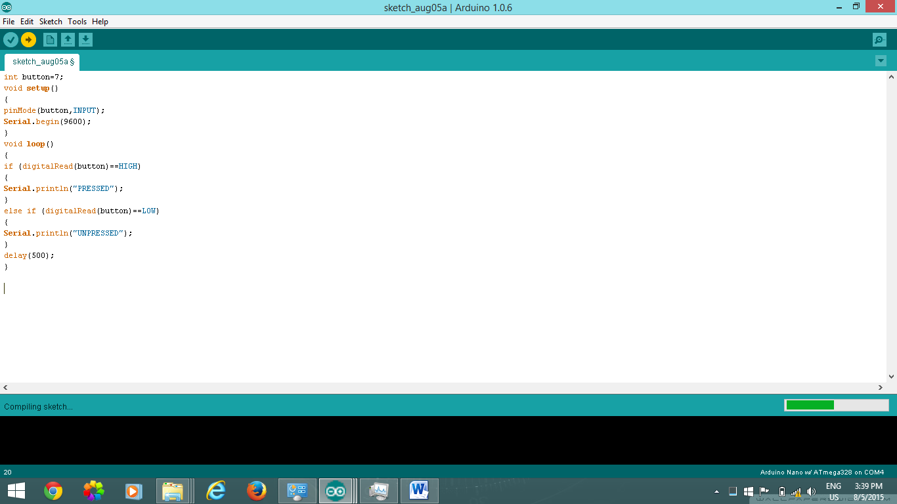Open File Explorer from taskbar

(173, 491)
